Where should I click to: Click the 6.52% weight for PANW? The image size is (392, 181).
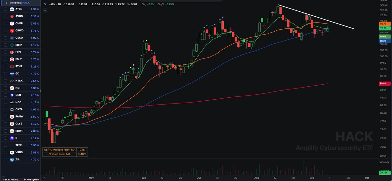click(x=35, y=117)
